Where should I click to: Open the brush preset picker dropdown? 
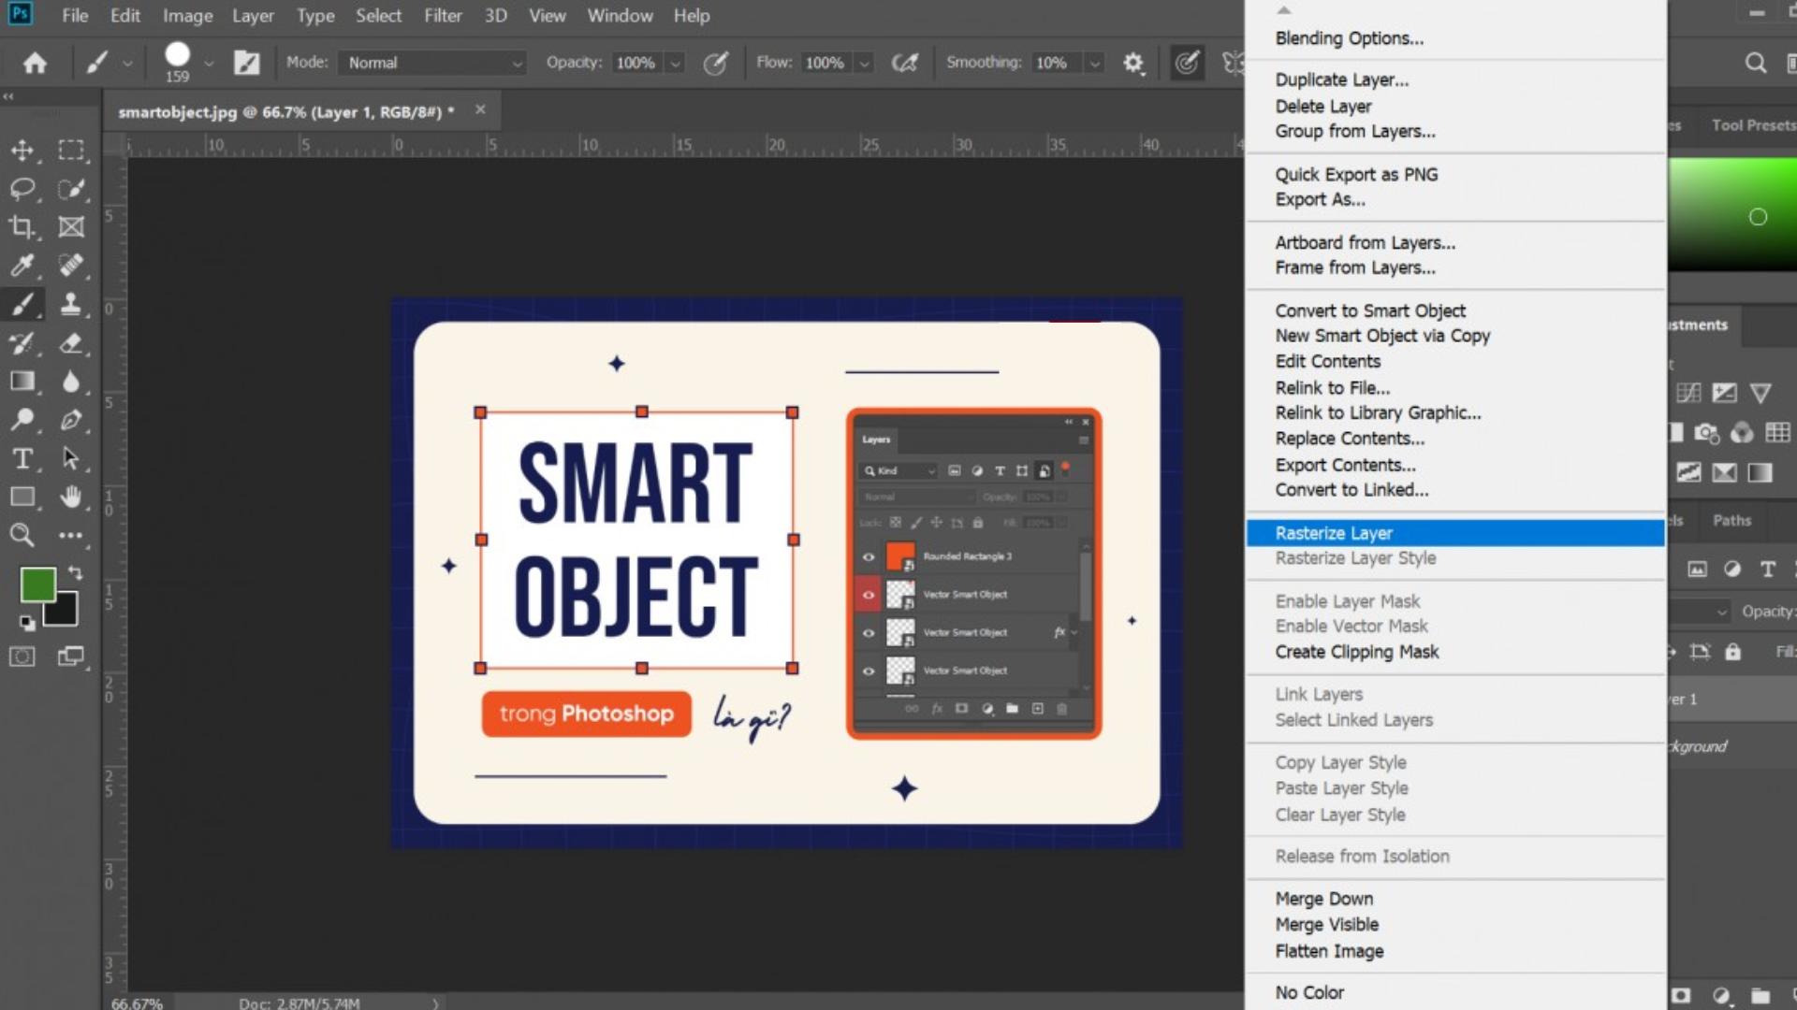point(210,63)
